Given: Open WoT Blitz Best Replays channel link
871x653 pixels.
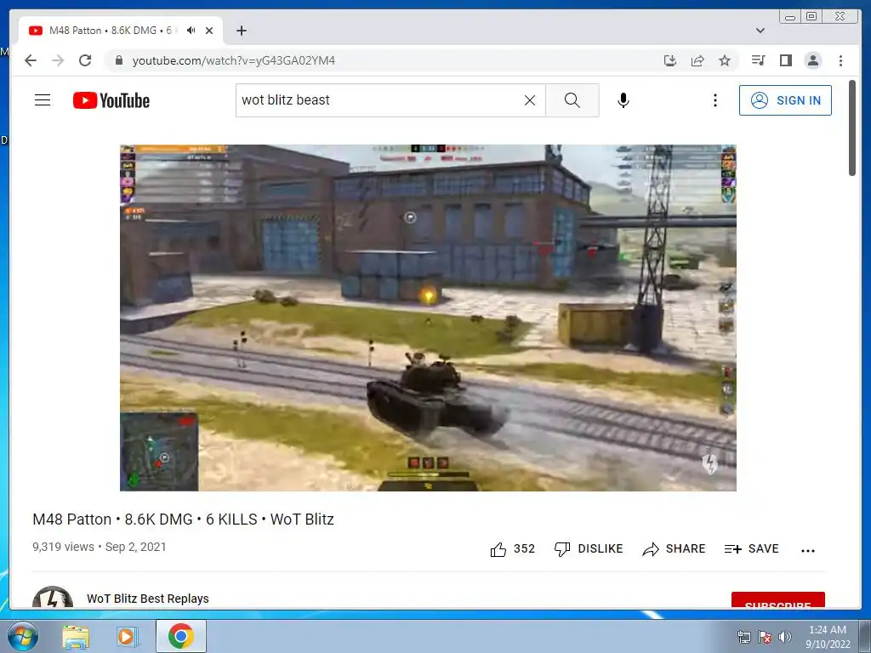Looking at the screenshot, I should 148,599.
